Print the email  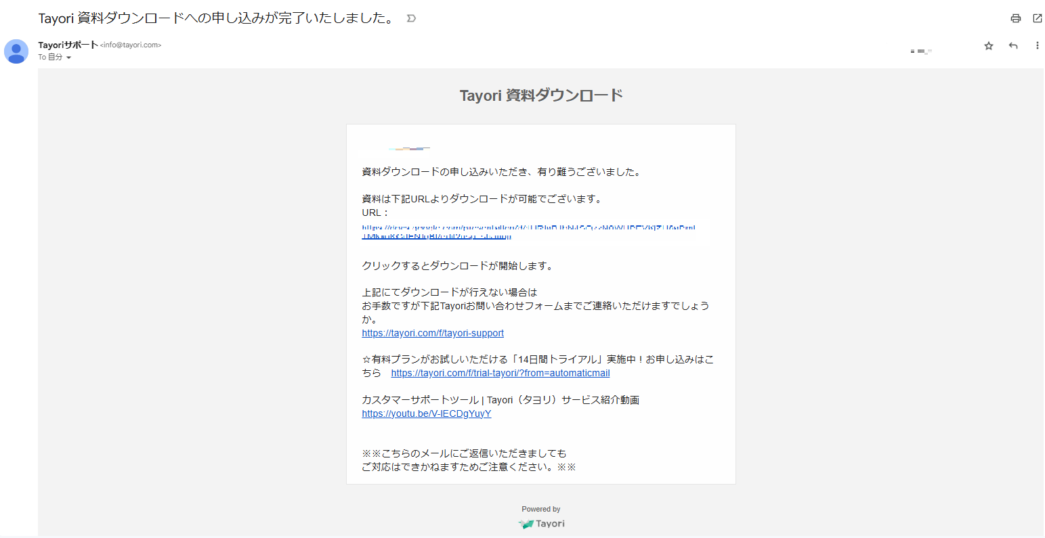pyautogui.click(x=1015, y=18)
